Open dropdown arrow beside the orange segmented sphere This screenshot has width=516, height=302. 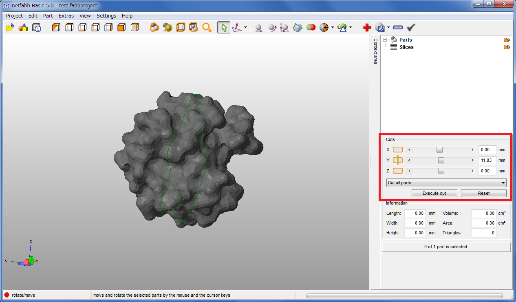pyautogui.click(x=333, y=28)
